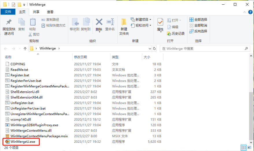Sort by the Name (名称) column header
Image resolution: width=254 pixels, height=151 pixels.
coord(8,57)
